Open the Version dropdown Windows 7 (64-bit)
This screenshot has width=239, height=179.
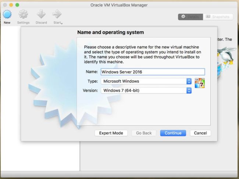(x=146, y=90)
